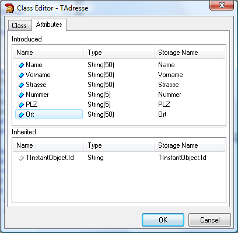Click the helmet icon in title bar
The image size is (238, 233).
click(x=9, y=8)
